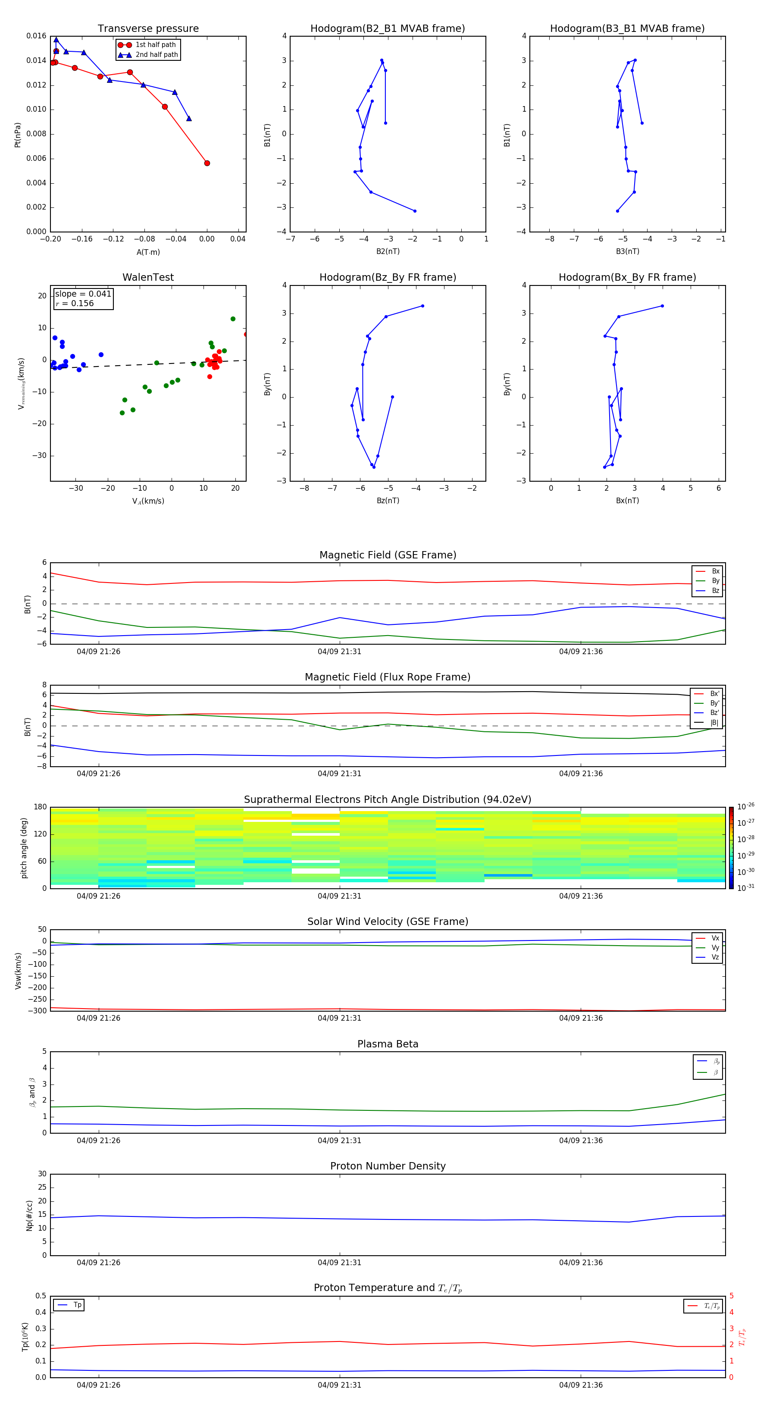776x1423 pixels.
Task: Click the 'β' legend entry in Plasma Beta
Action: point(709,1072)
